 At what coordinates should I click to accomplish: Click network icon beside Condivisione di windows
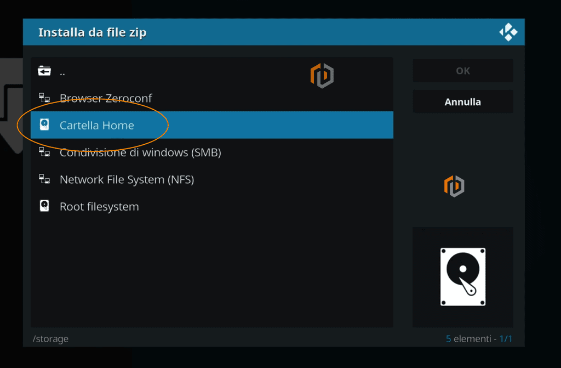(44, 152)
